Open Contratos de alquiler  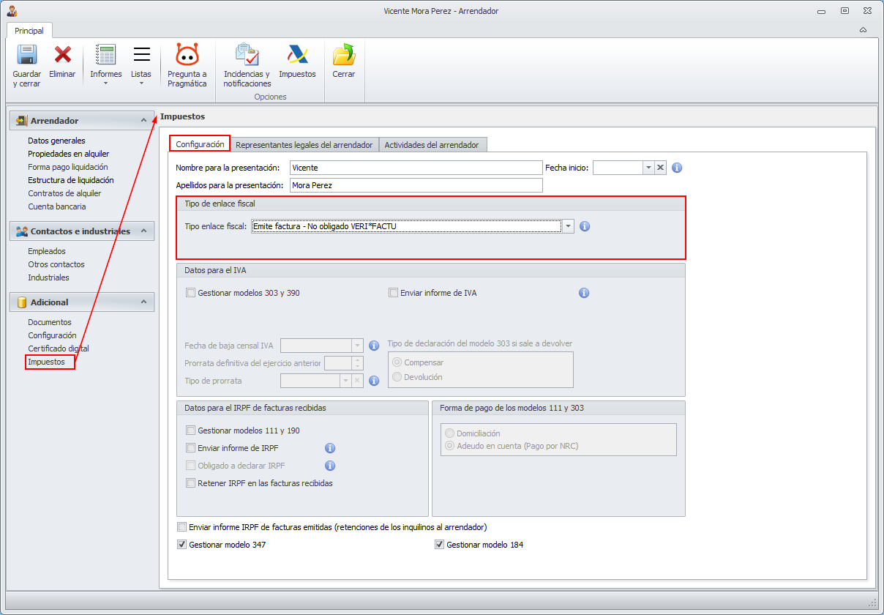[x=64, y=193]
